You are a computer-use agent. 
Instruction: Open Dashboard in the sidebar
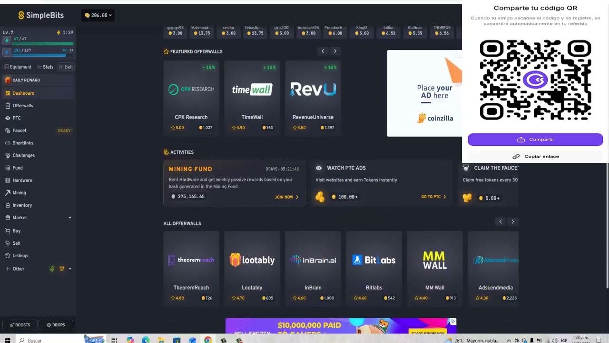(x=38, y=93)
